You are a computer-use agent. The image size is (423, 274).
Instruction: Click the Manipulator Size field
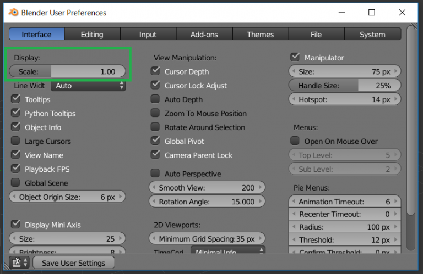click(345, 71)
